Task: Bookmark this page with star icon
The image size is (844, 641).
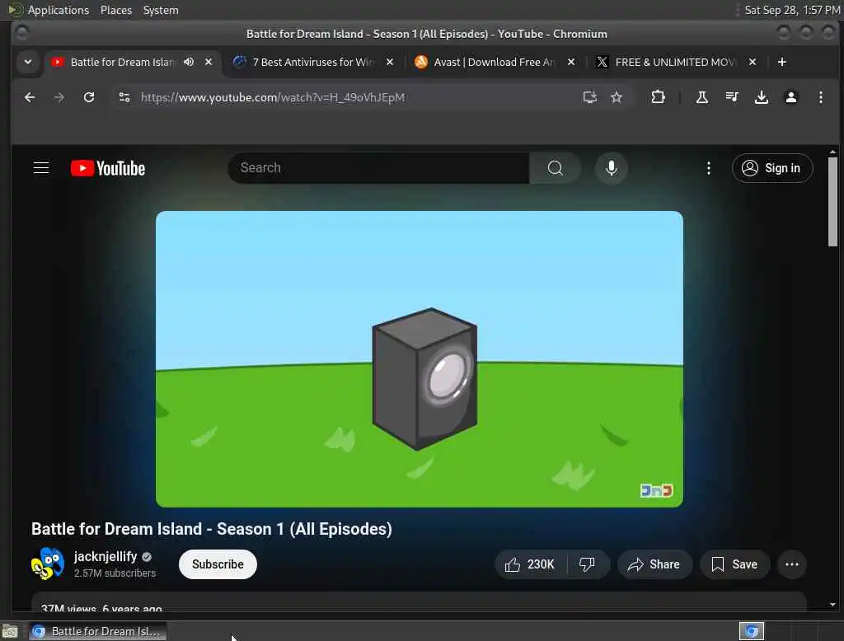Action: point(617,97)
